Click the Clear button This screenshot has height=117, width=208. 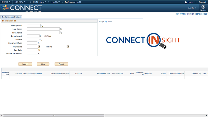43,64
